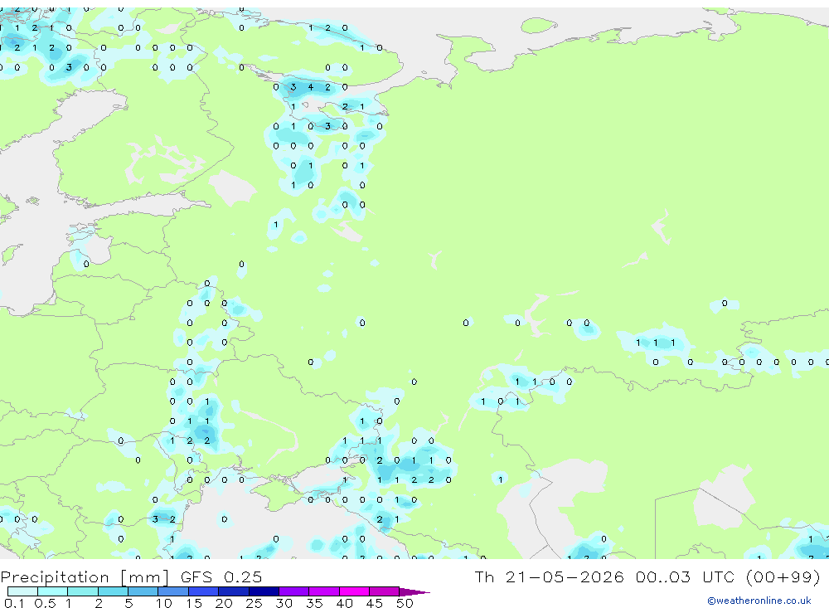Open the weatheronline.co.uk copyright link
Viewport: 829px width, 608px height.
759,601
